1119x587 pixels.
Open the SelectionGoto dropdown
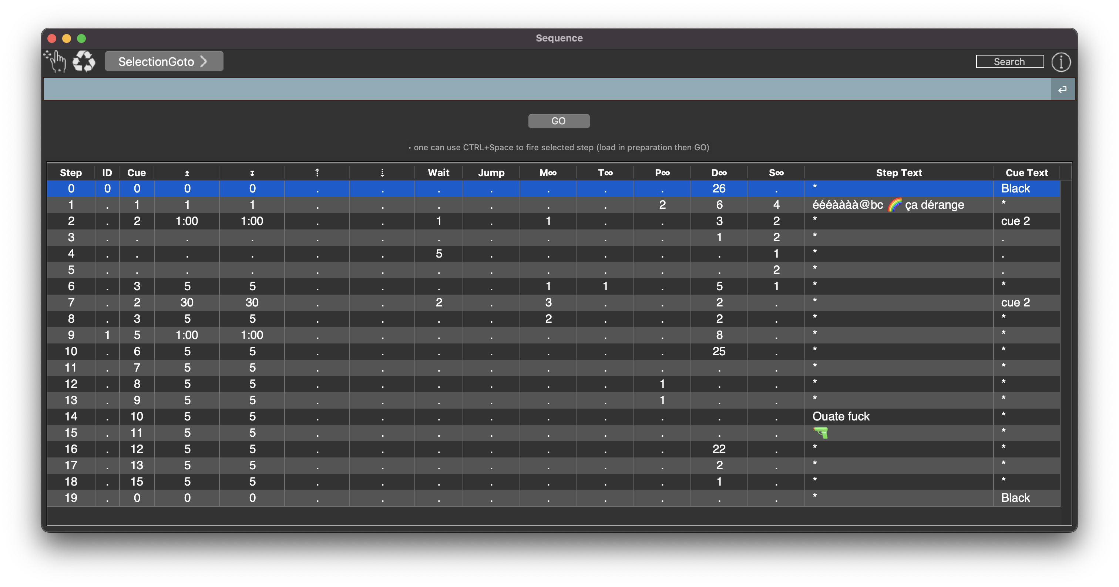[164, 61]
